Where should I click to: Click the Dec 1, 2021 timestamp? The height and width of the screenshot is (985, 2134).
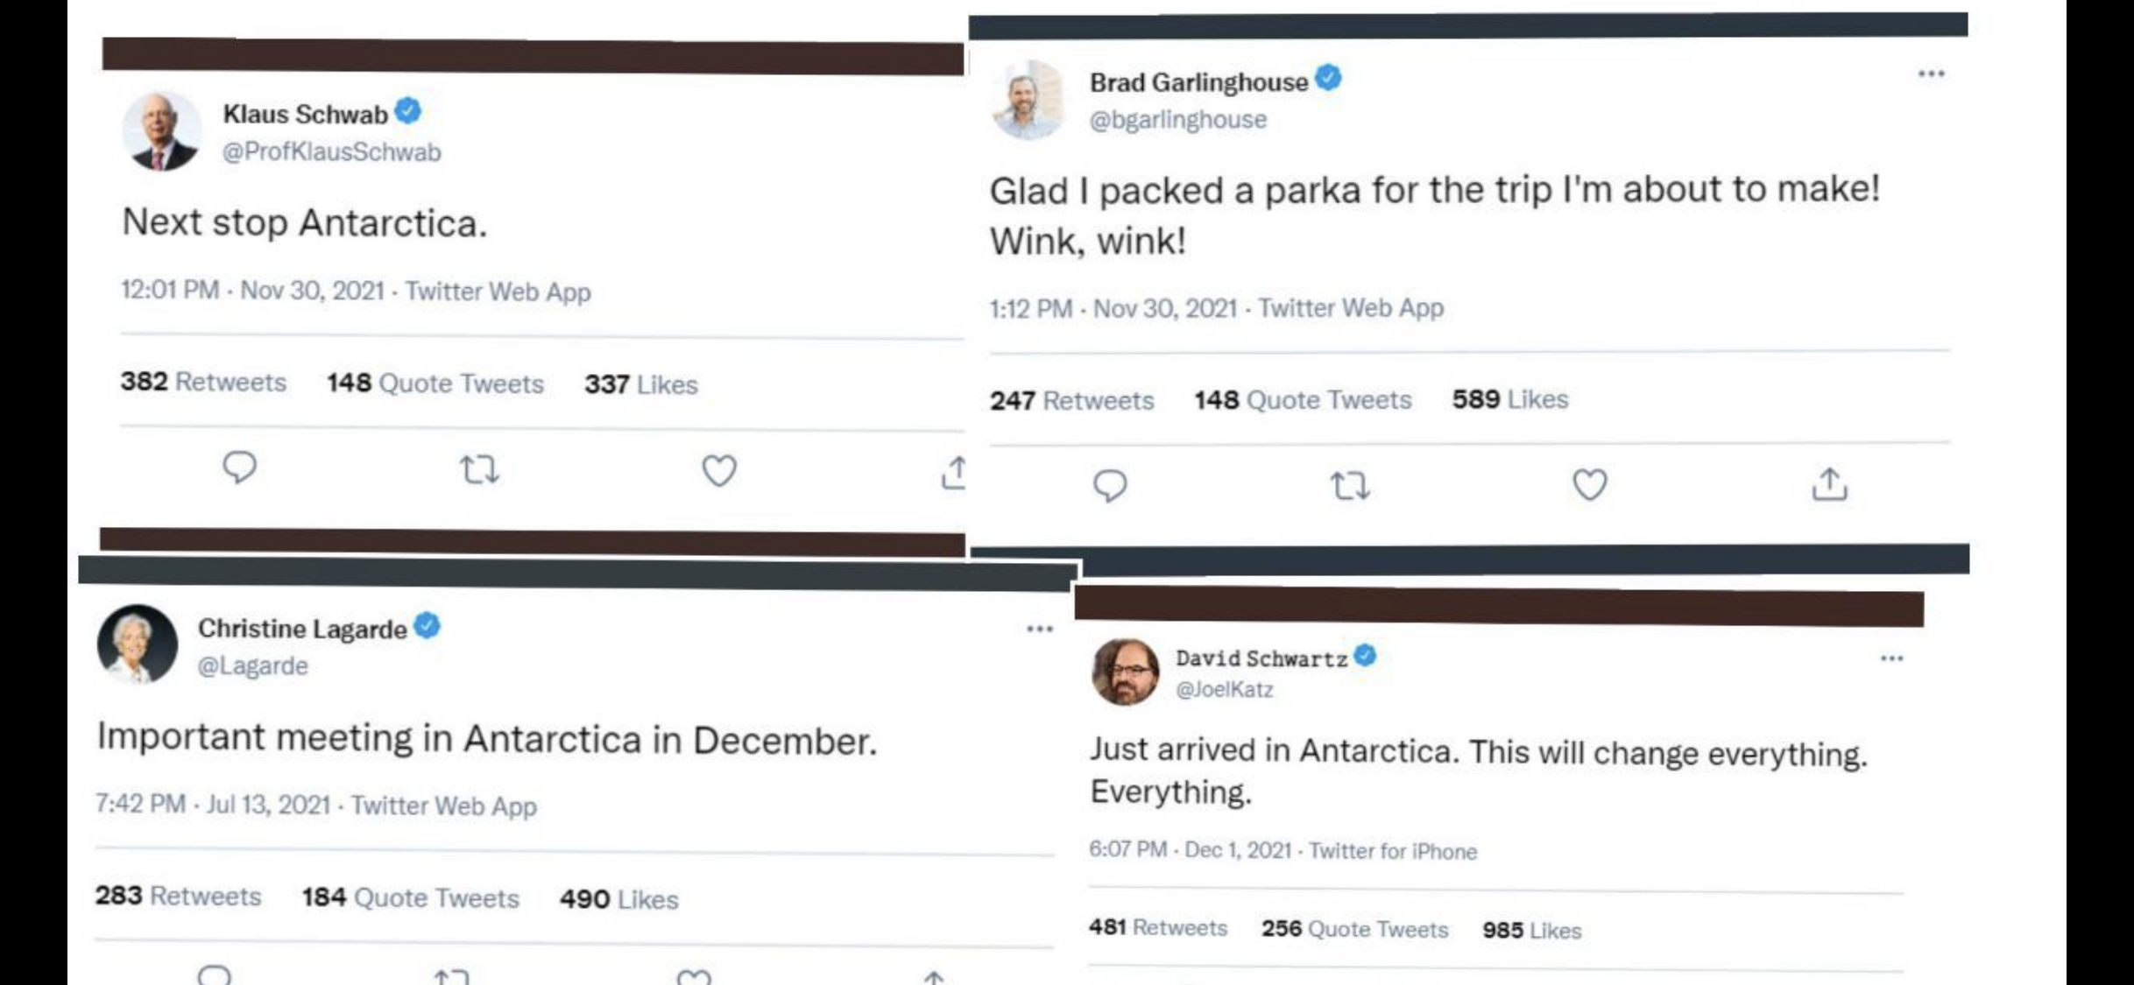1238,850
